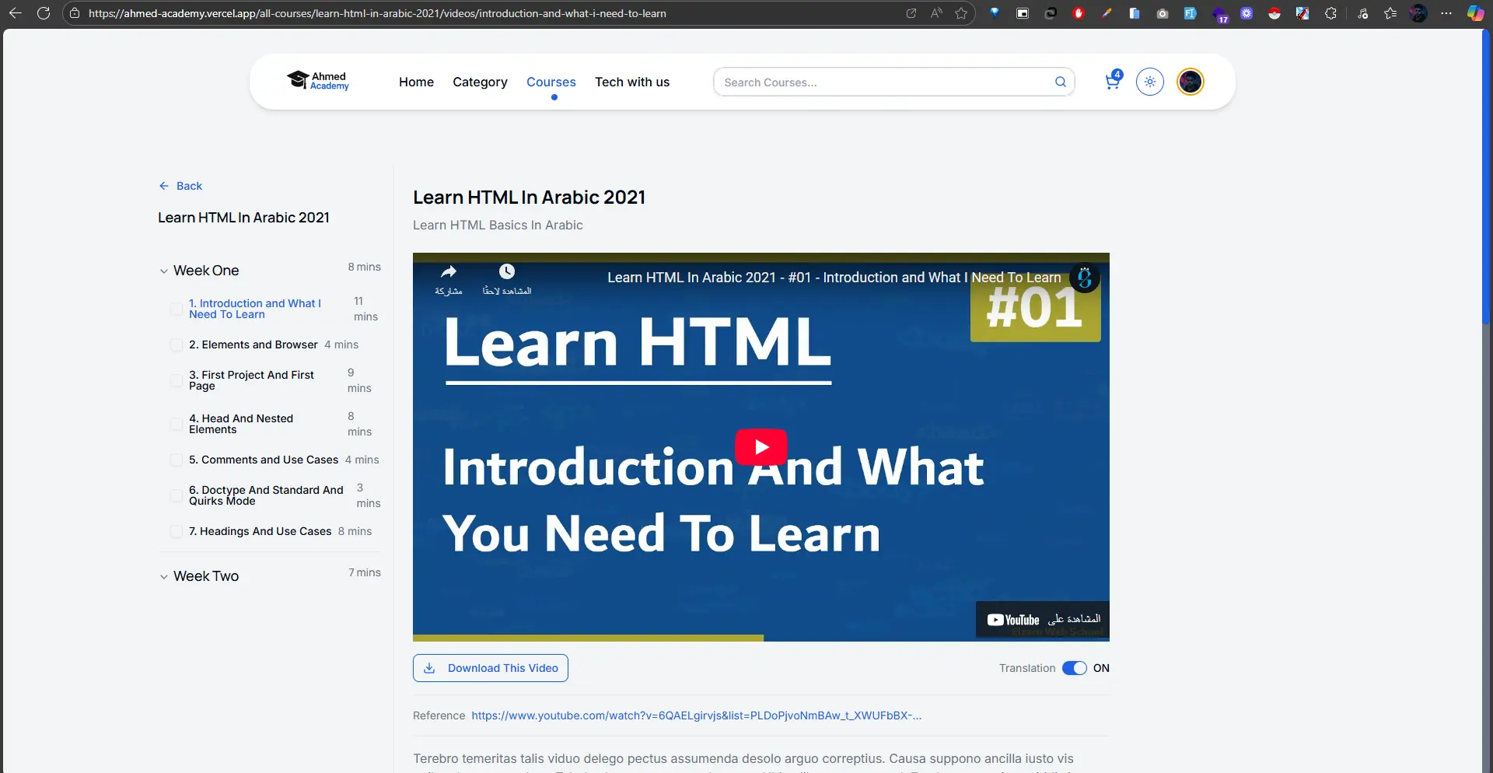
Task: Open the camera screenshot extension
Action: coord(1163,13)
